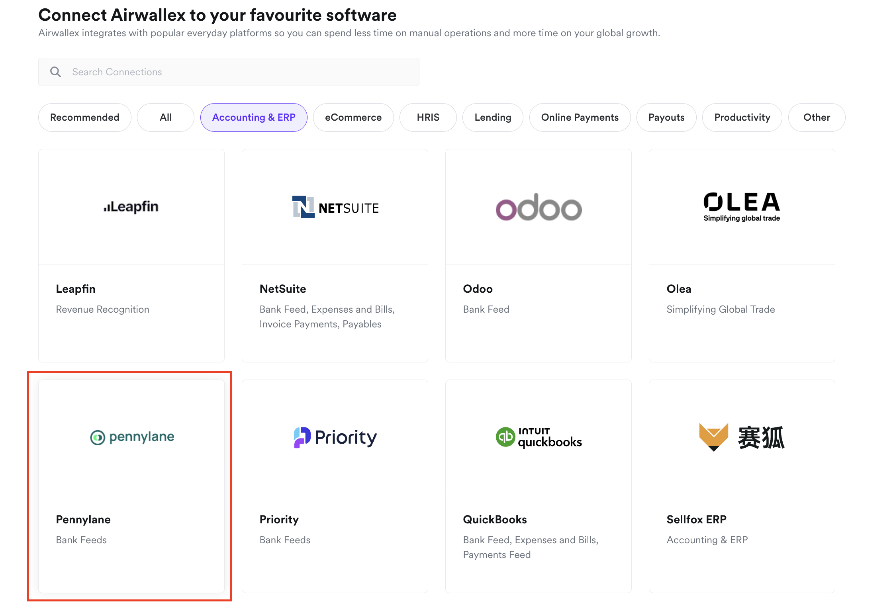Click the Leapfin logo

131,207
